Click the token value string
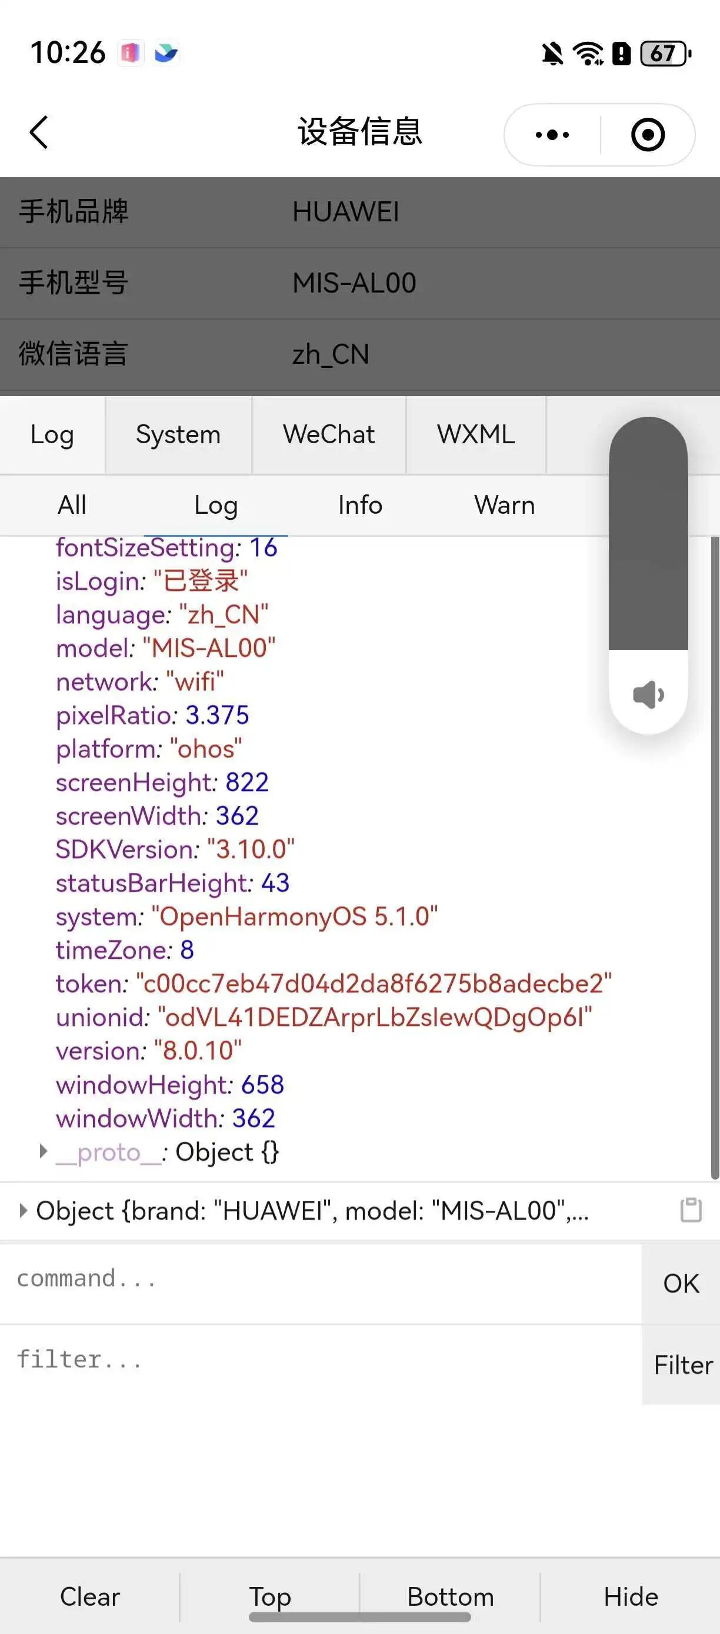 click(x=374, y=983)
